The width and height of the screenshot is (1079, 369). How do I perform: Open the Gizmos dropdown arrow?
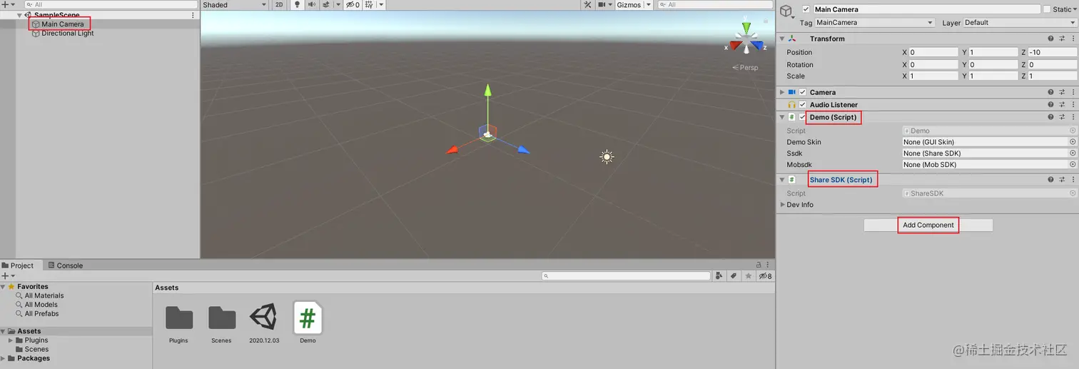click(x=648, y=5)
